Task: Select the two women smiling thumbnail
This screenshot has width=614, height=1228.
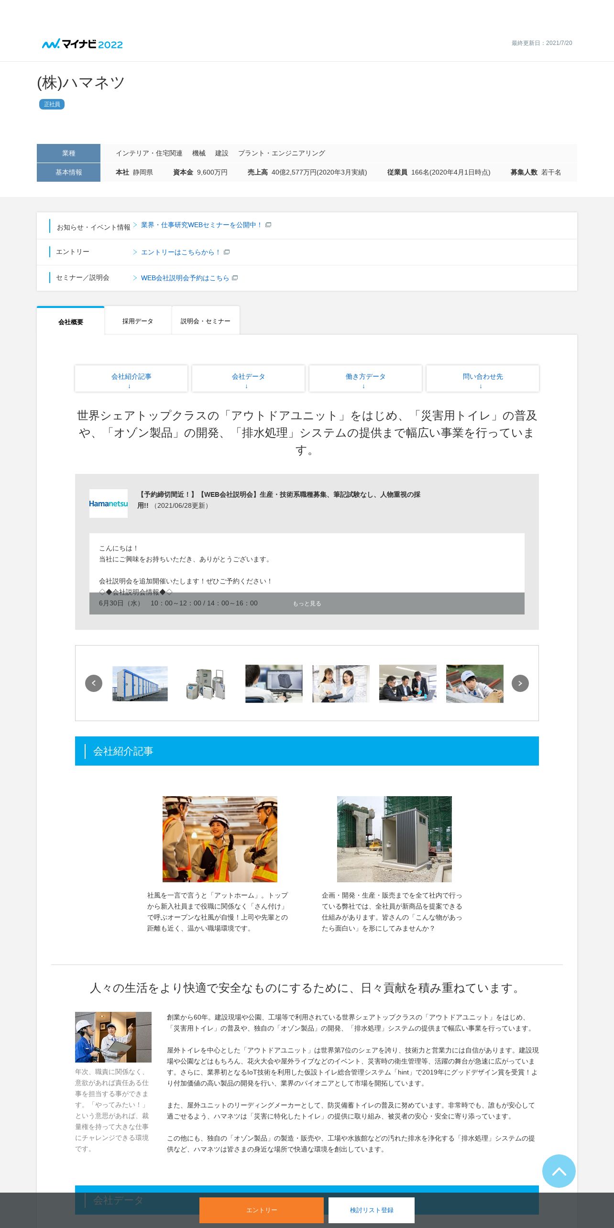Action: (x=341, y=683)
